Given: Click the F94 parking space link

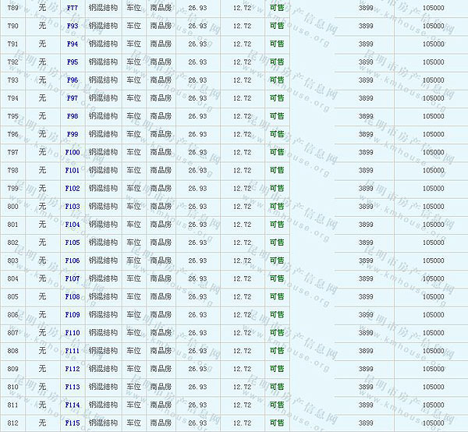Looking at the screenshot, I should 73,44.
